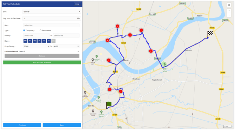Enable the Su day button
Viewport: 235px width, 130px height.
point(53,41)
